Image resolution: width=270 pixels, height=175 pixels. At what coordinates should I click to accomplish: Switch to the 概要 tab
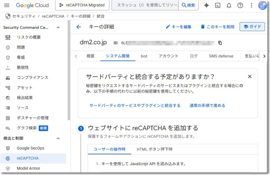[90, 56]
